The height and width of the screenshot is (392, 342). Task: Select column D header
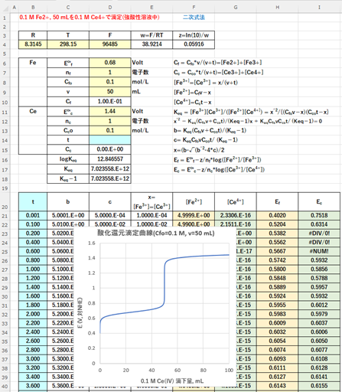click(x=110, y=8)
